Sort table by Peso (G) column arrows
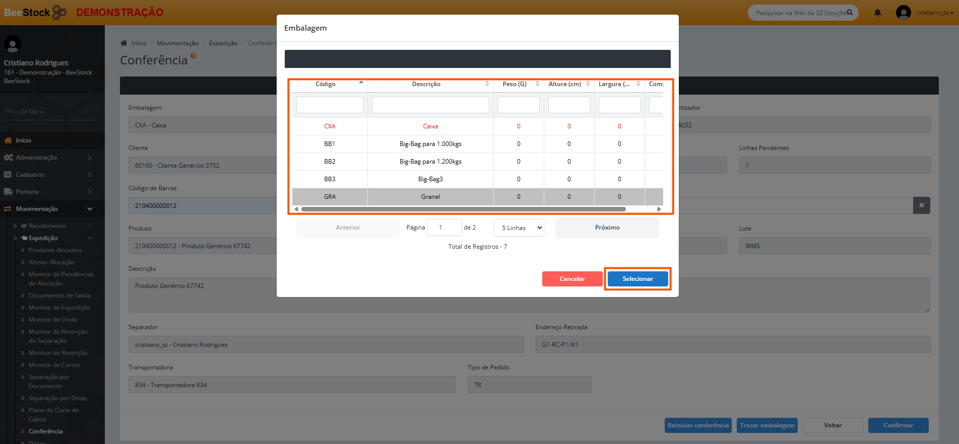 [537, 84]
